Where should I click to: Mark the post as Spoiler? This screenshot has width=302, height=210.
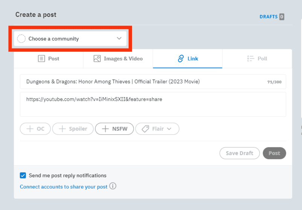click(x=73, y=129)
